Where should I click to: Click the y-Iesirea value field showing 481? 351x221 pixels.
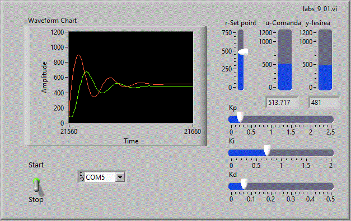coord(324,103)
